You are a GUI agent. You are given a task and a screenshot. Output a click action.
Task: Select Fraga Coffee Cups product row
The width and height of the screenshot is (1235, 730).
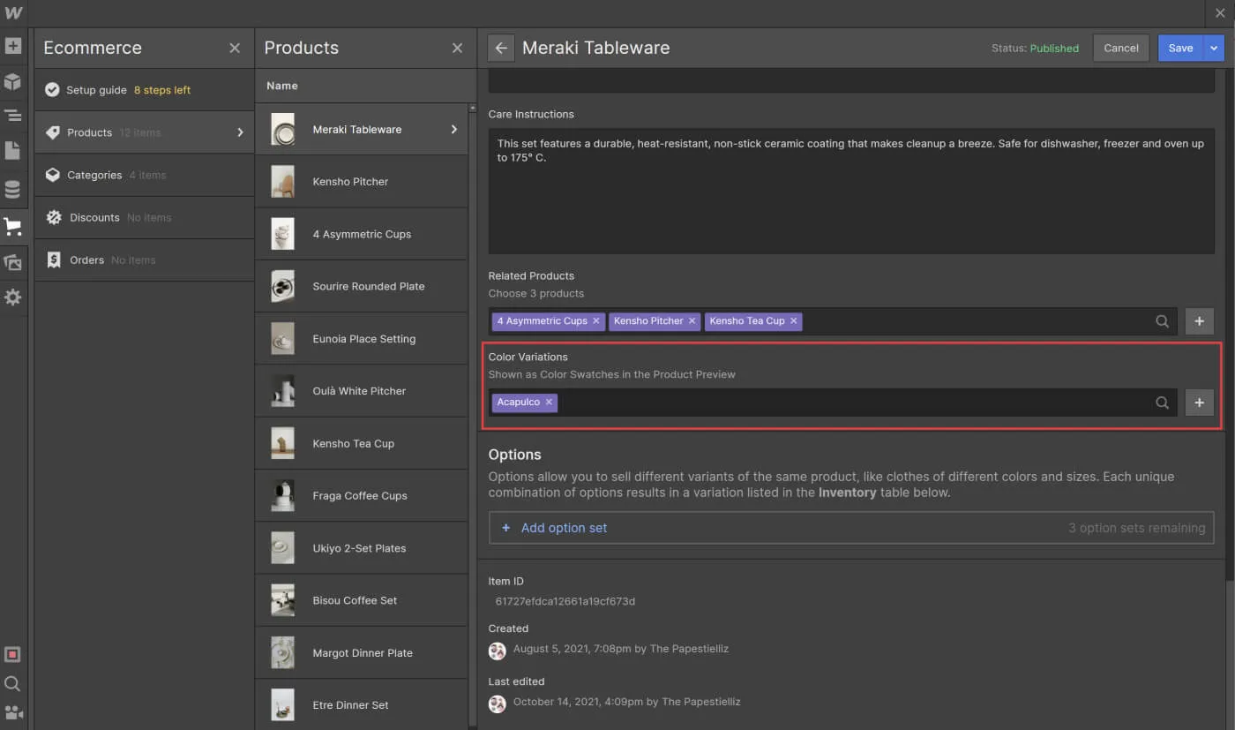click(x=362, y=496)
